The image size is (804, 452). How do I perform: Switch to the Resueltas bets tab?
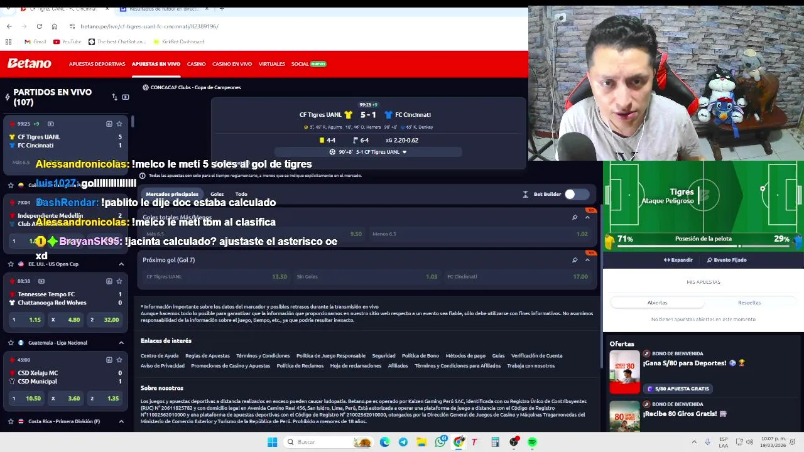[749, 303]
